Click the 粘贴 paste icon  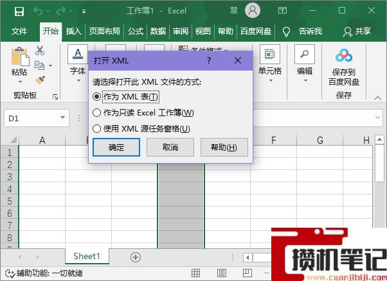[20, 56]
